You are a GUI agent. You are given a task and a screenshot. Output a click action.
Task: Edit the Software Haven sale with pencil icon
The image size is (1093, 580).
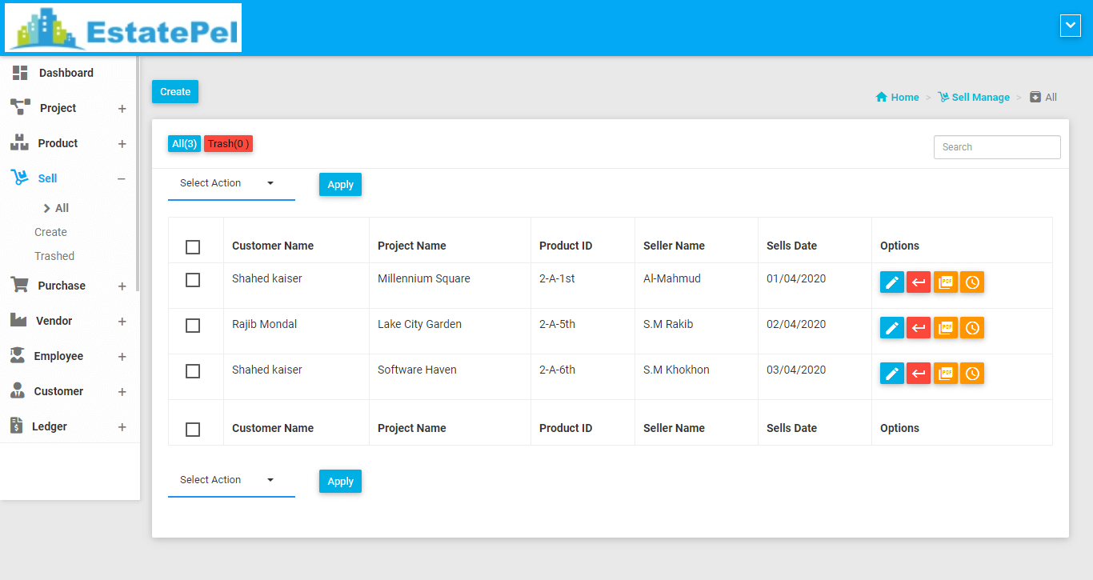892,374
